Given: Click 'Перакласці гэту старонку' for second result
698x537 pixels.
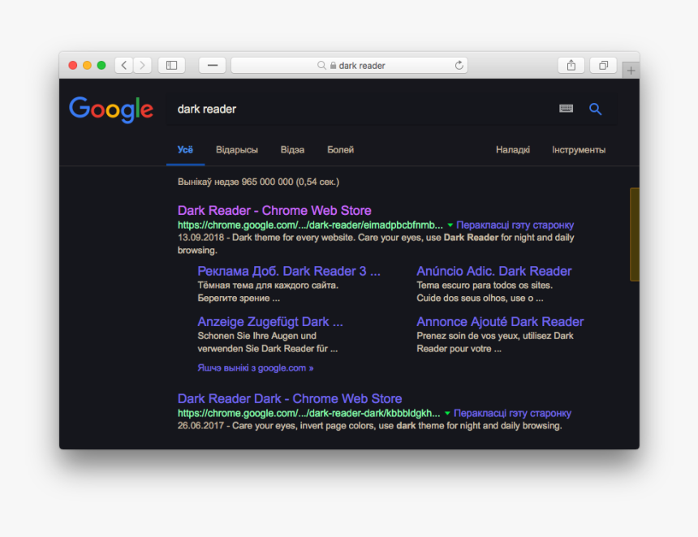Looking at the screenshot, I should click(x=512, y=414).
